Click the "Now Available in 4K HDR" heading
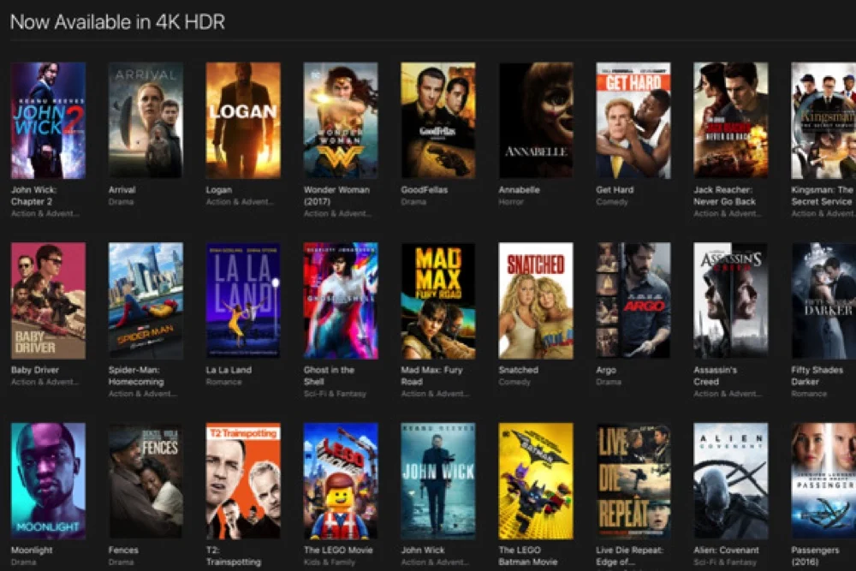 click(117, 22)
